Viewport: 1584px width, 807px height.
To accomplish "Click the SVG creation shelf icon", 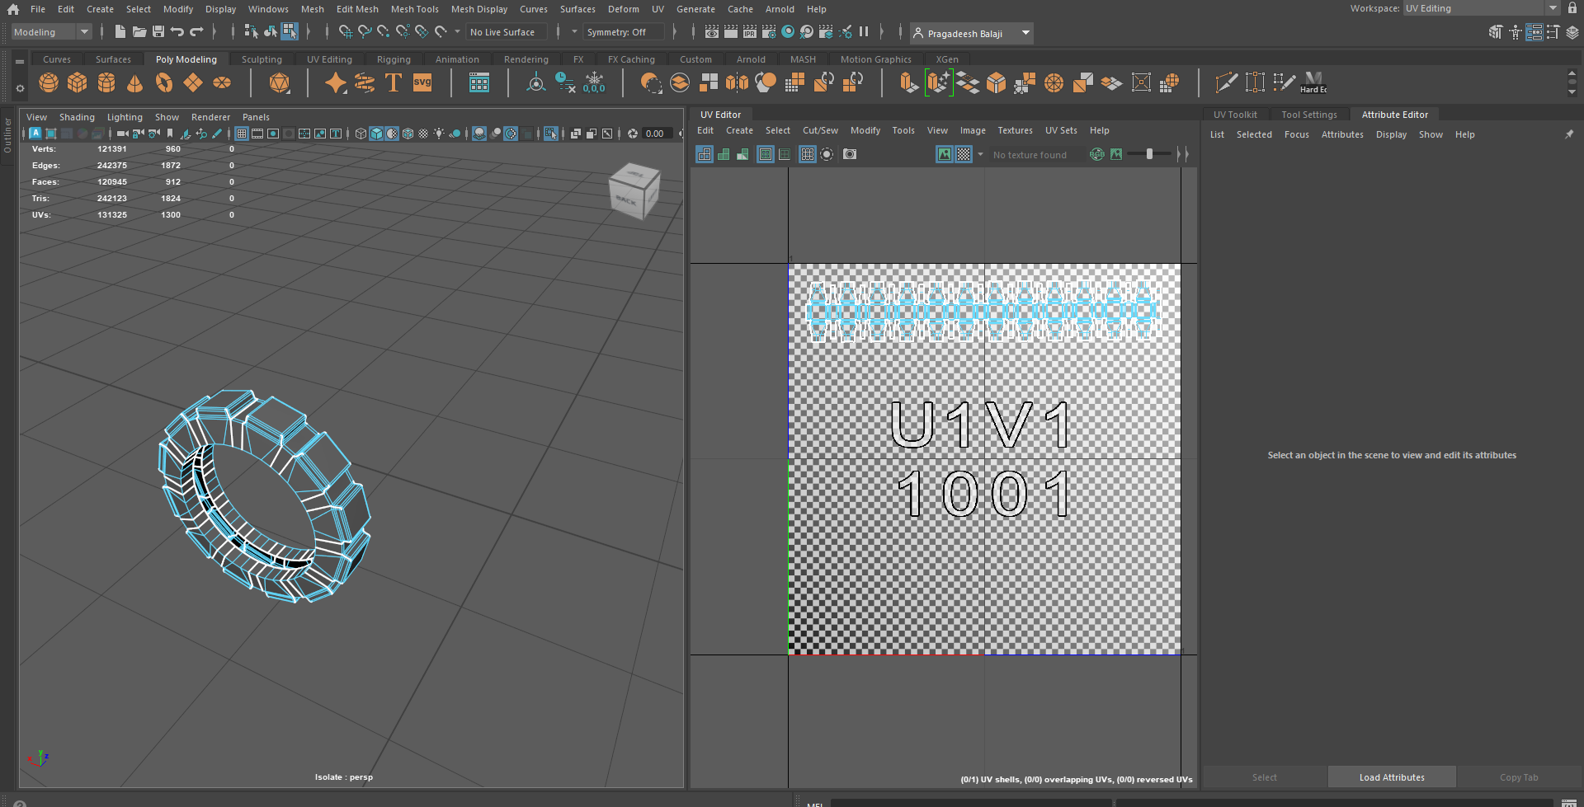I will point(422,82).
